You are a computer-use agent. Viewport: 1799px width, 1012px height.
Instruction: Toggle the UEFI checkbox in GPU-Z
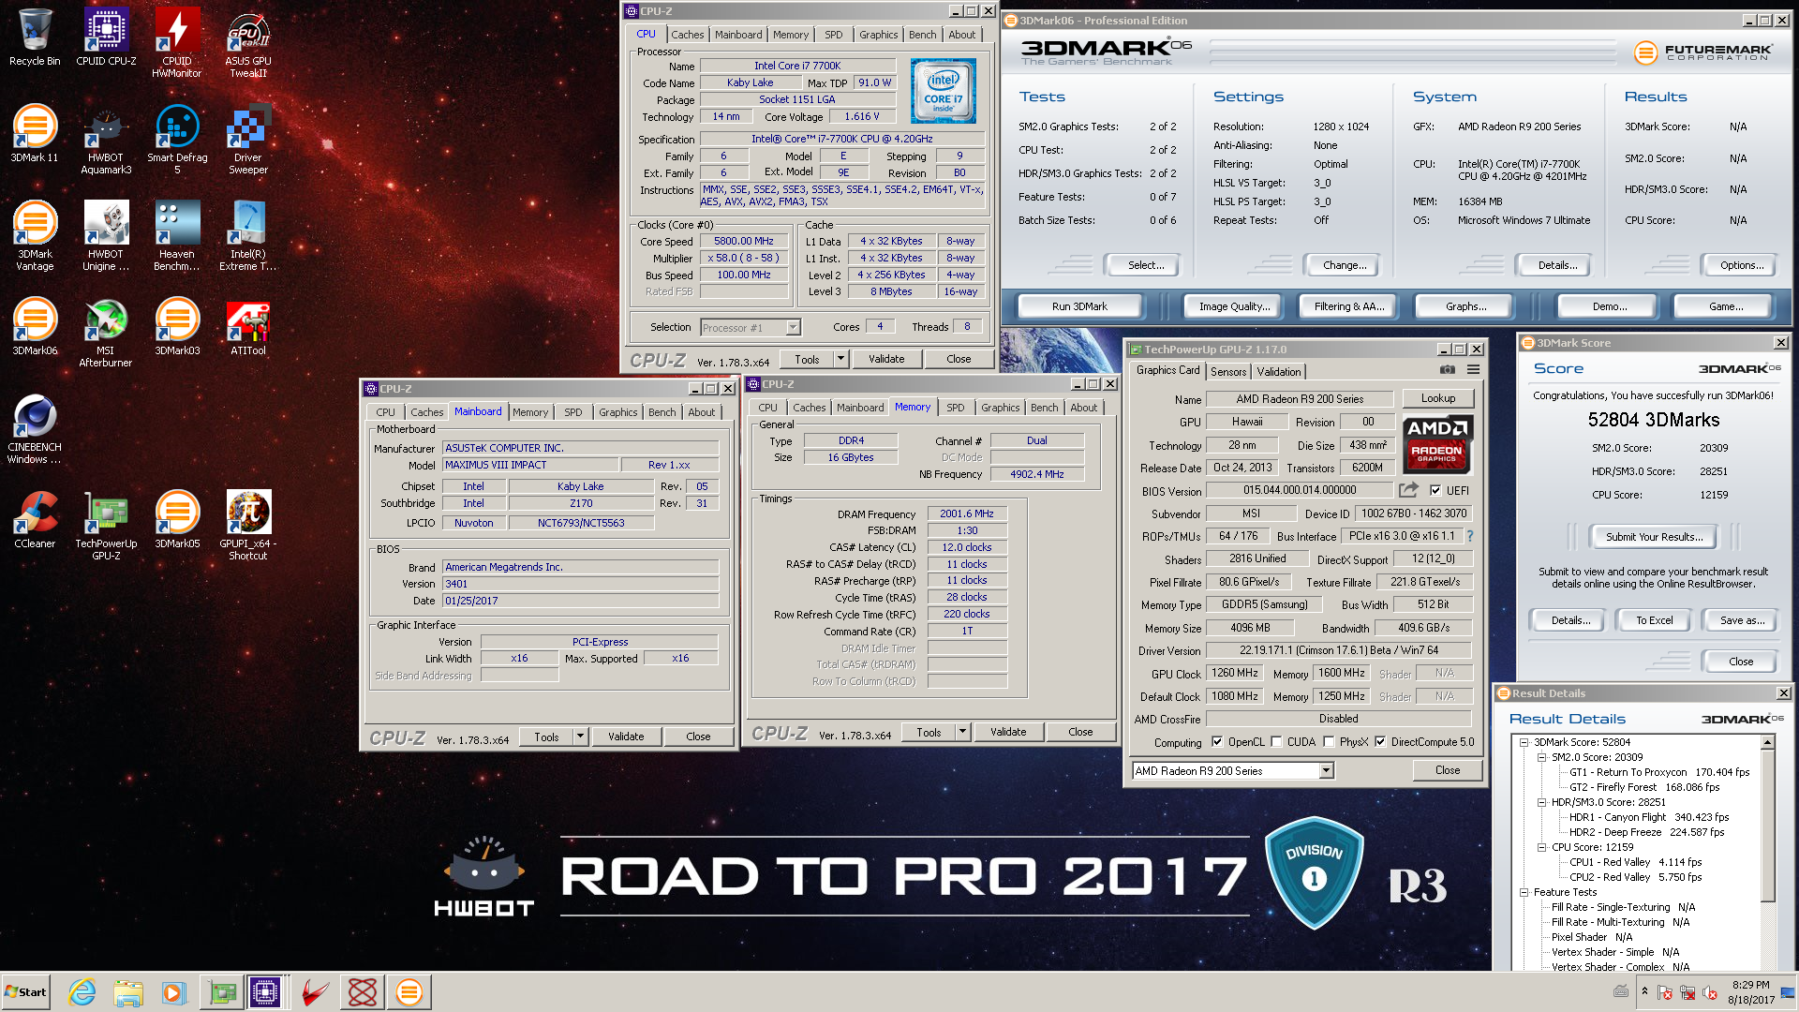[1435, 490]
